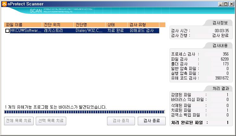
Task: Select the HKCU\Softwar... file name cell
Action: [x=26, y=31]
